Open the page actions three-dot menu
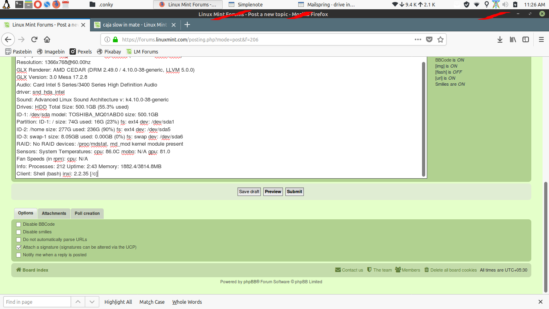The height and width of the screenshot is (309, 549). pyautogui.click(x=418, y=39)
